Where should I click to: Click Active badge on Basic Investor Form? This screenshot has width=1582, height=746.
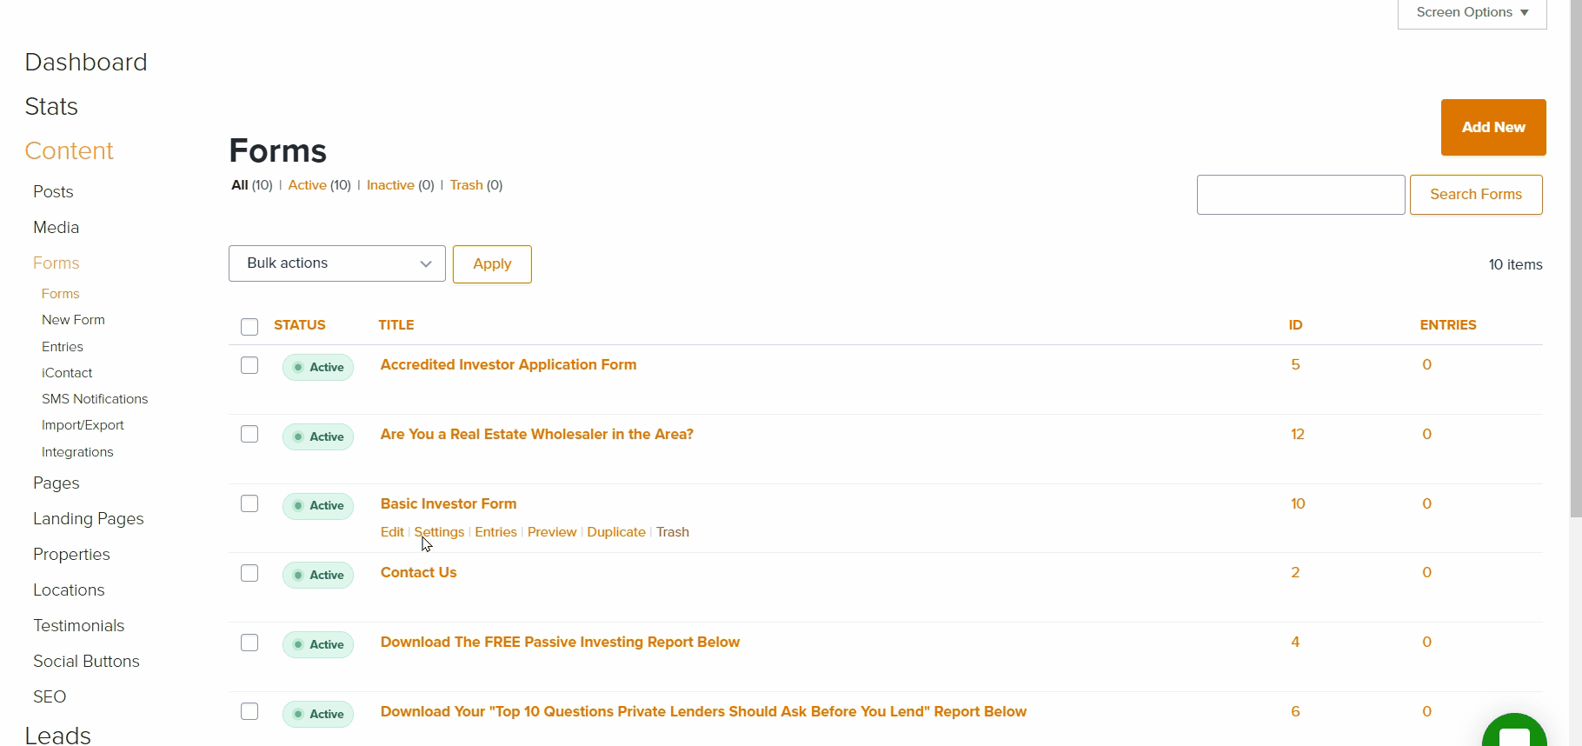pyautogui.click(x=318, y=505)
